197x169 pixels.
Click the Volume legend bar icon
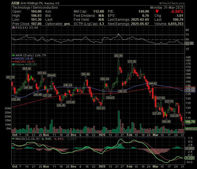(x=13, y=64)
